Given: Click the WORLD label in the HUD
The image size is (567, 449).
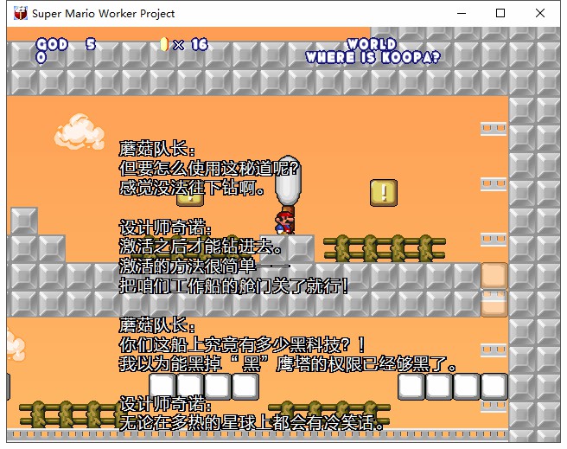Looking at the screenshot, I should (x=372, y=44).
